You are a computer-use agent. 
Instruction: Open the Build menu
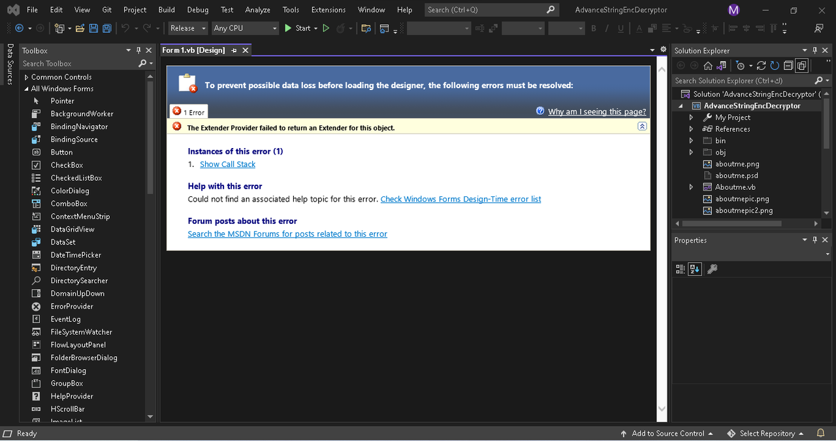coord(167,10)
